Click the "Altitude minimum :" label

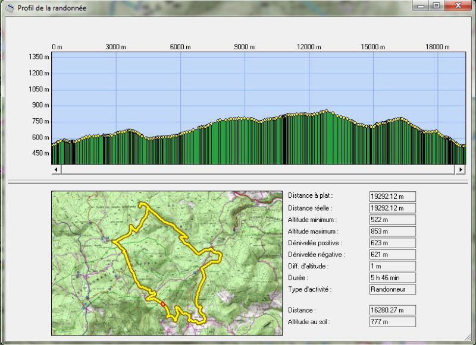pyautogui.click(x=312, y=220)
